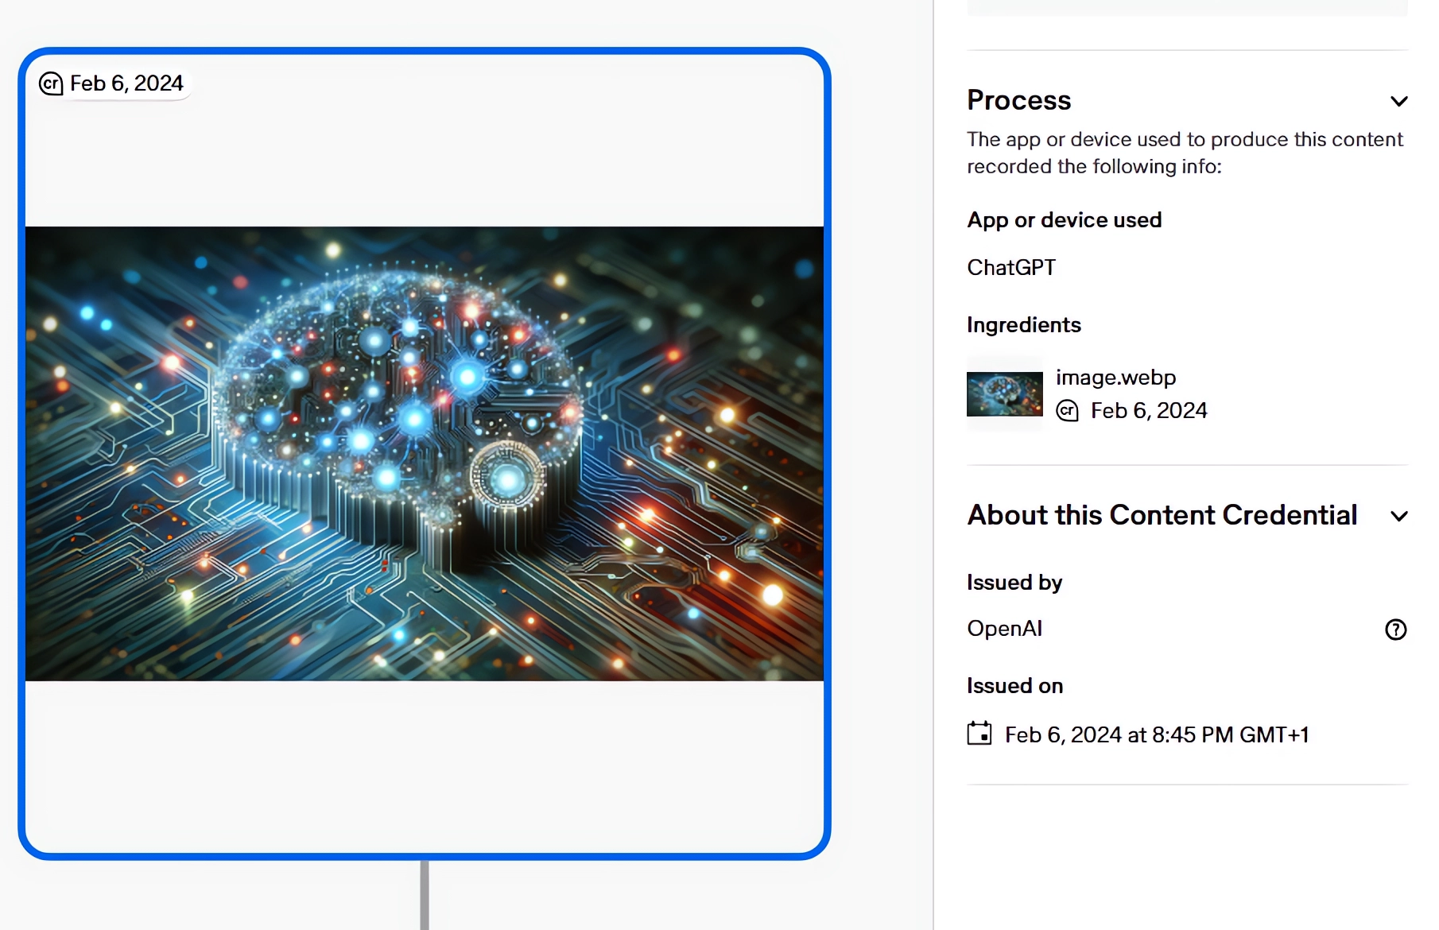This screenshot has width=1439, height=930.
Task: Click the Ingredients label
Action: [1023, 325]
